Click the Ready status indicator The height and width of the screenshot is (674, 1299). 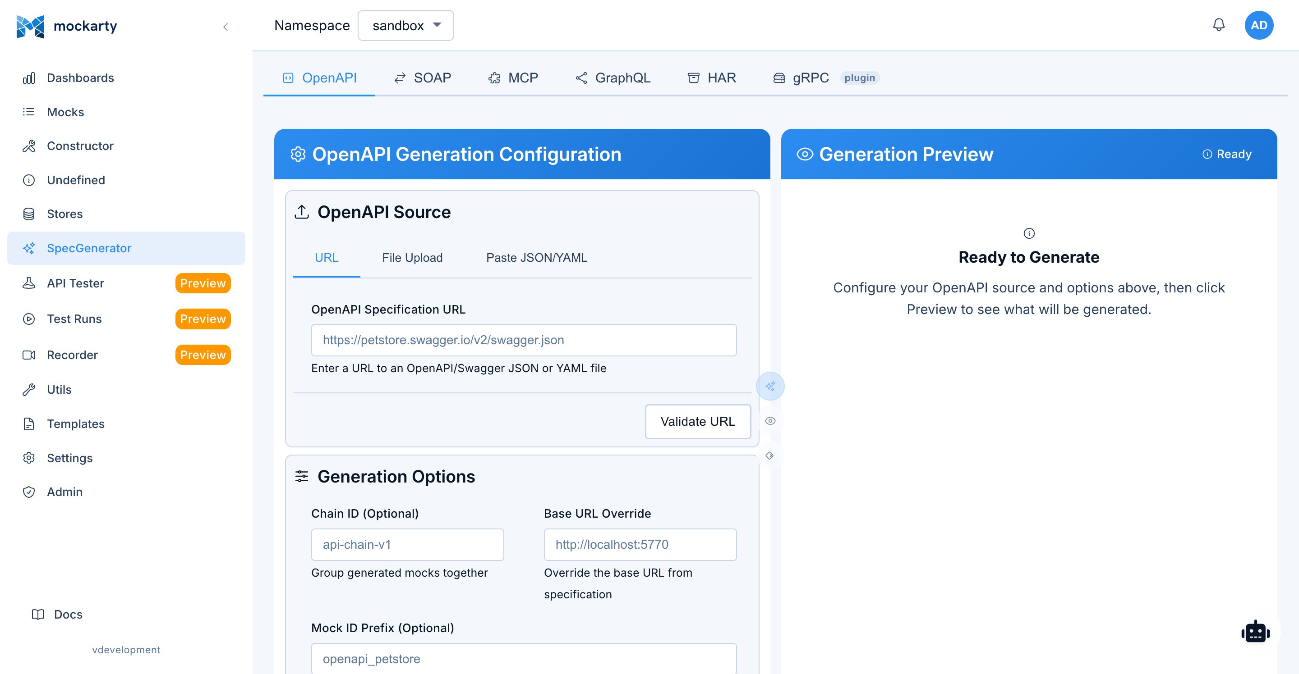tap(1226, 154)
